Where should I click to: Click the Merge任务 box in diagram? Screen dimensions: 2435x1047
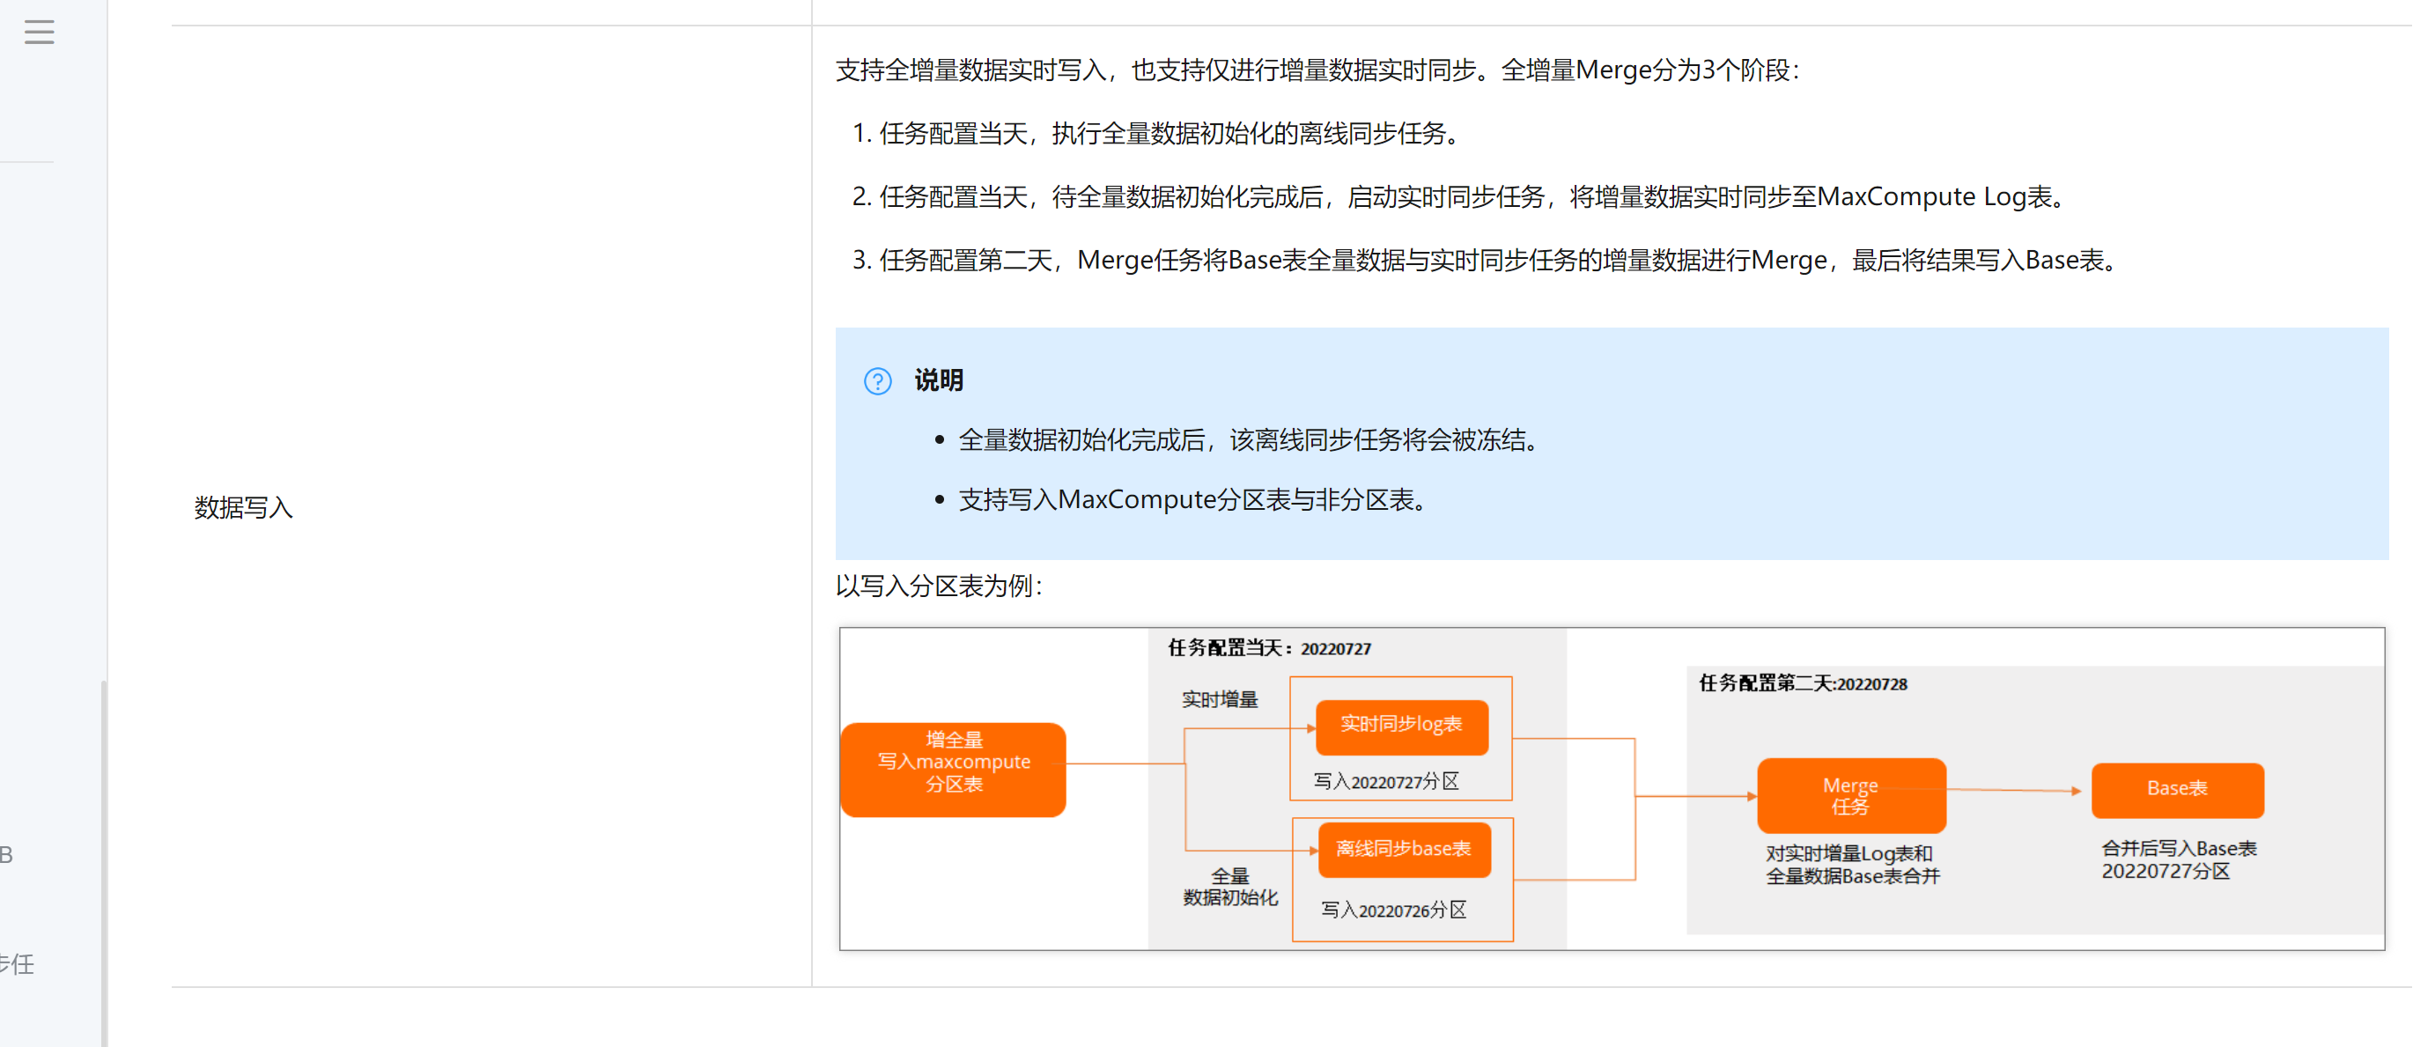[x=1851, y=794]
